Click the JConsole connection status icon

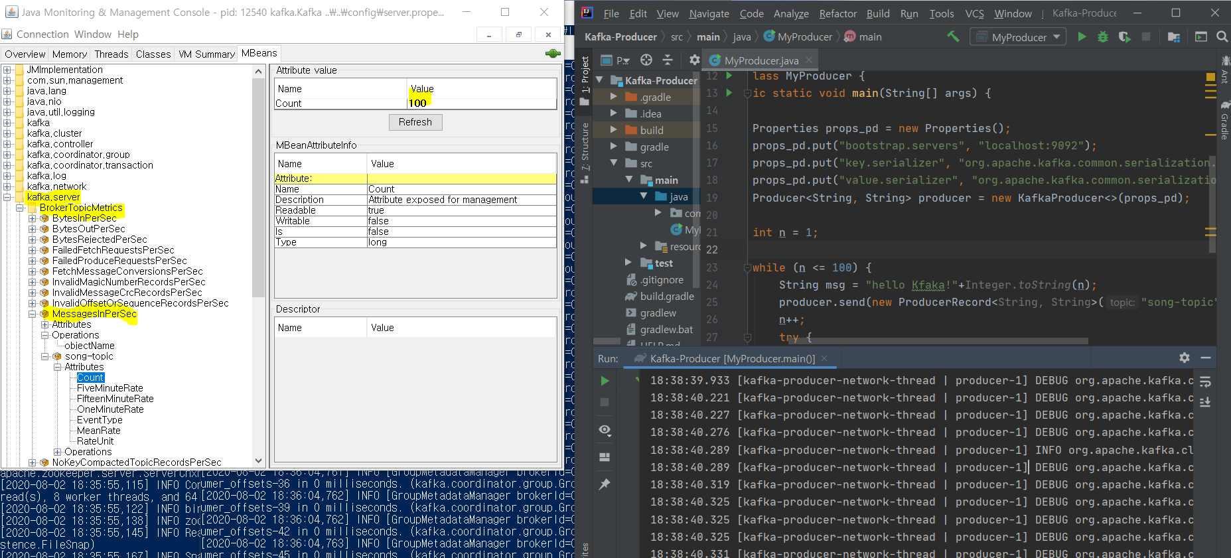coord(553,54)
